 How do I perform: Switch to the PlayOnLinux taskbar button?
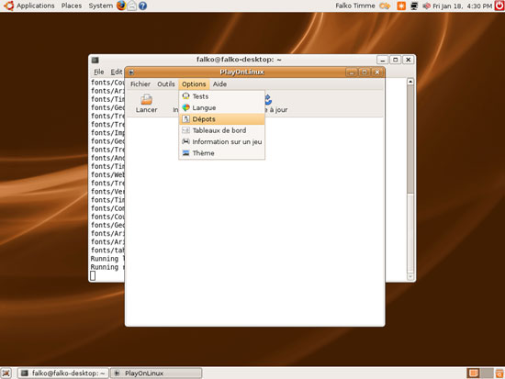pyautogui.click(x=156, y=373)
